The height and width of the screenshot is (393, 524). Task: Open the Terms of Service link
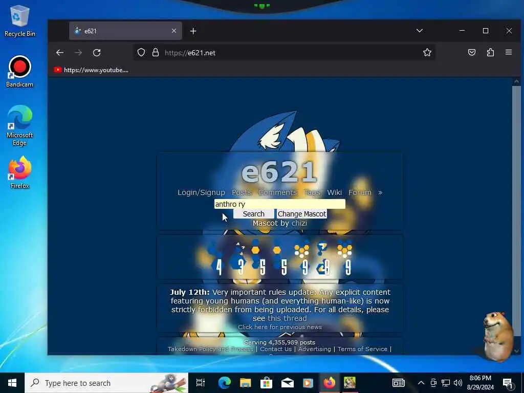[362, 349]
